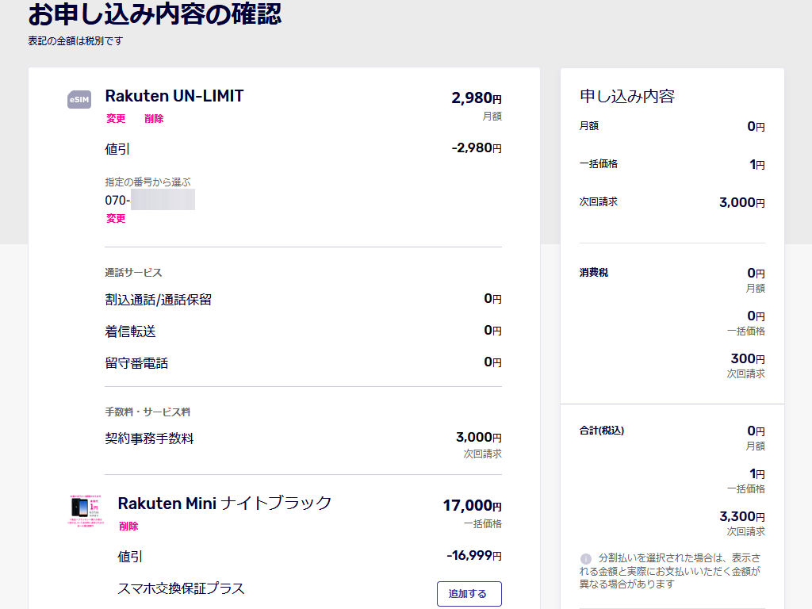
Task: Click the 次回請求 3,000円 summary value
Action: coord(742,202)
